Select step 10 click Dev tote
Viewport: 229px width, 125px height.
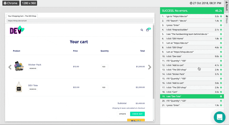click(x=192, y=56)
